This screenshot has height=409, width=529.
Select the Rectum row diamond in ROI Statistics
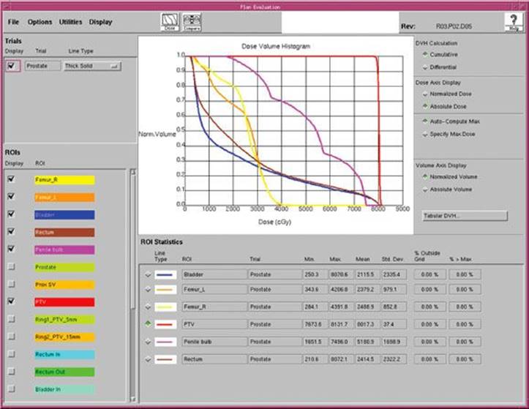pyautogui.click(x=148, y=359)
